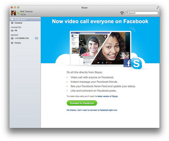The height and width of the screenshot is (141, 169).
Task: Click the Skype Home house icon
Action: point(12,20)
